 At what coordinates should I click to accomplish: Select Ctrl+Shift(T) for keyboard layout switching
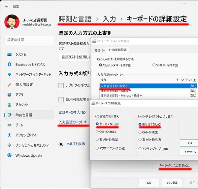pyautogui.click(x=140, y=132)
